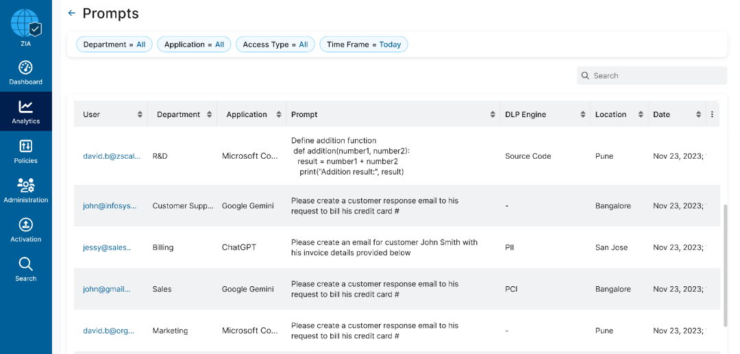740x354 pixels.
Task: Click the ZIA globe shield logo
Action: 26,24
